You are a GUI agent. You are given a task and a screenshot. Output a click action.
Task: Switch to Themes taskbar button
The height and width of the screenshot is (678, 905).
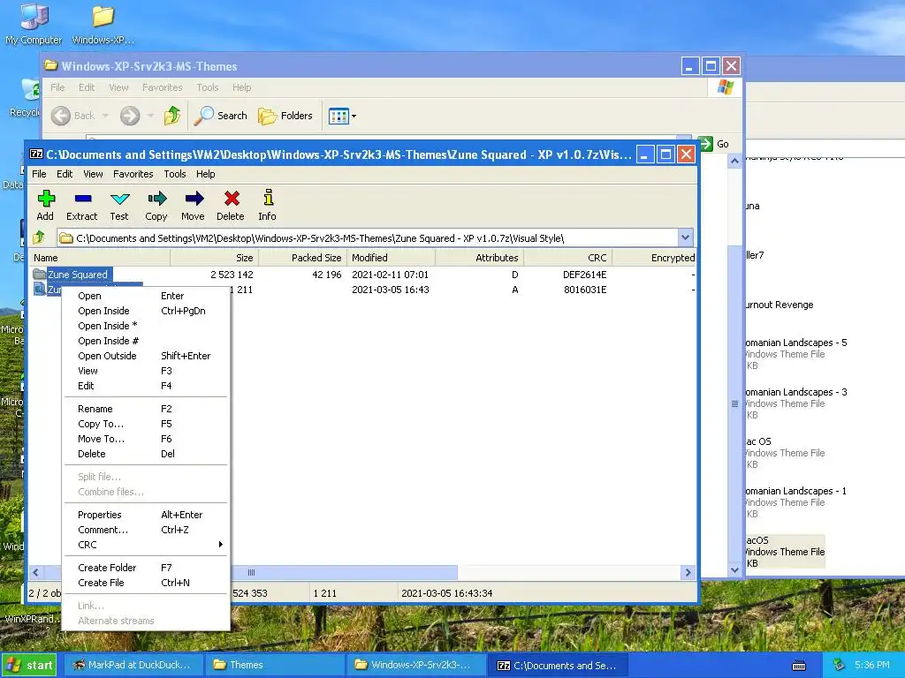coord(275,665)
